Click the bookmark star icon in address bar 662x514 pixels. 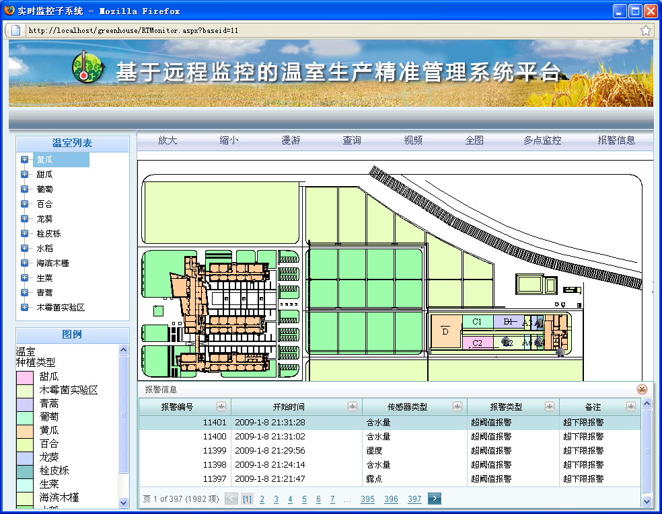click(x=645, y=30)
